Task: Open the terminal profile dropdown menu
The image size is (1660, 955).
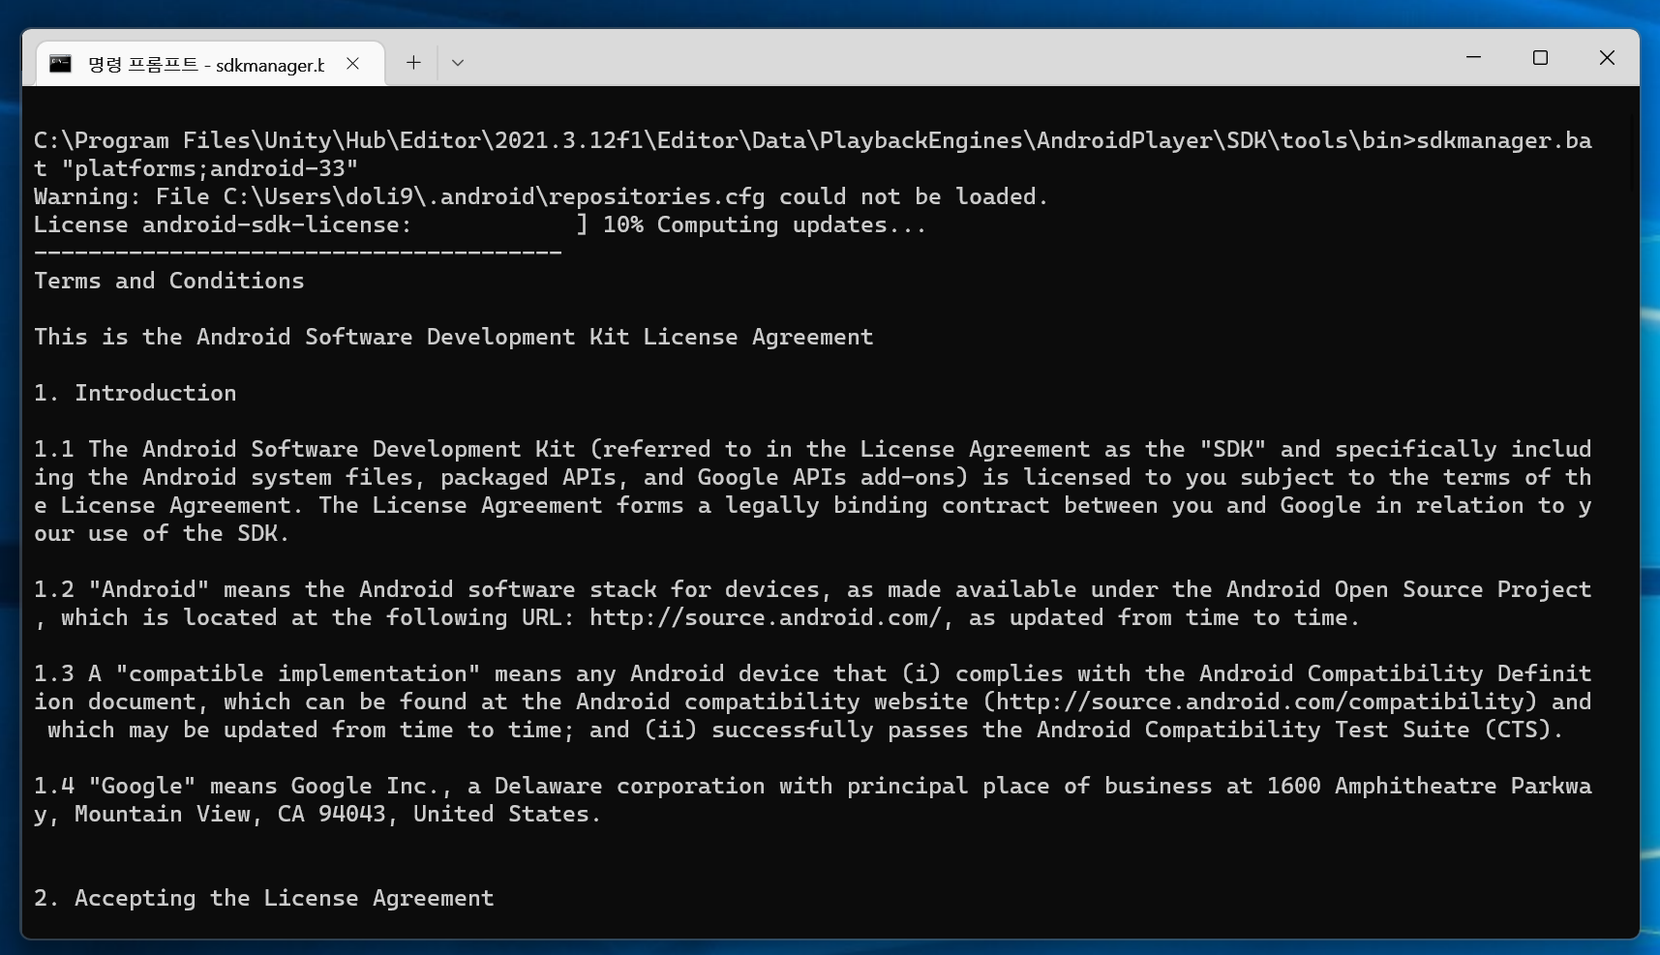Action: [x=458, y=63]
